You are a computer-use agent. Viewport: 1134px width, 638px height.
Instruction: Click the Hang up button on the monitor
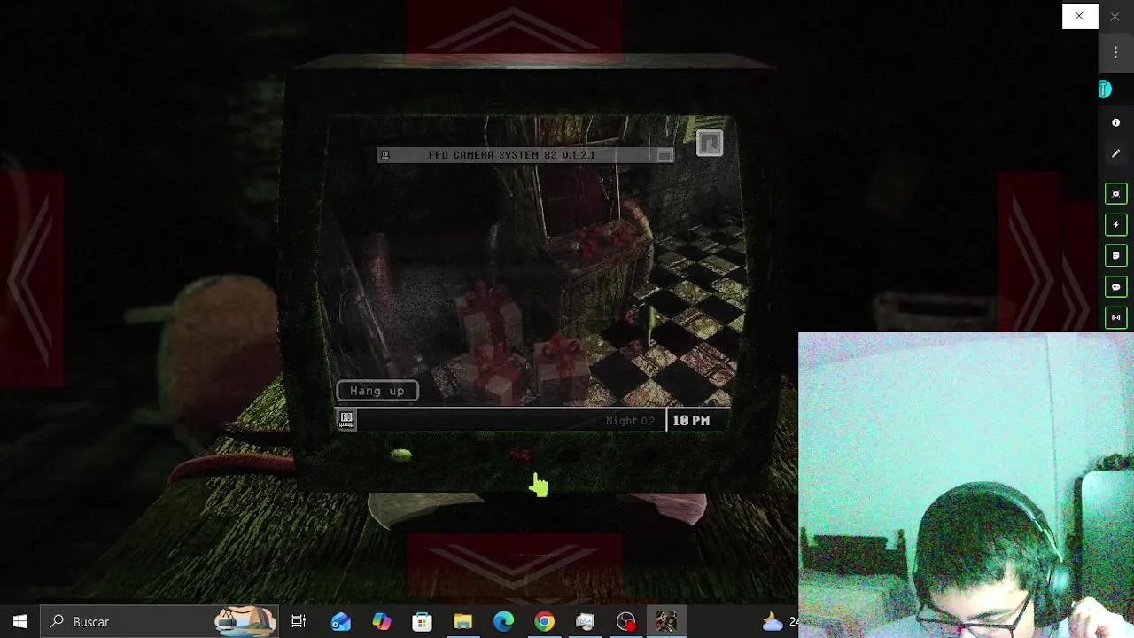[x=377, y=391]
